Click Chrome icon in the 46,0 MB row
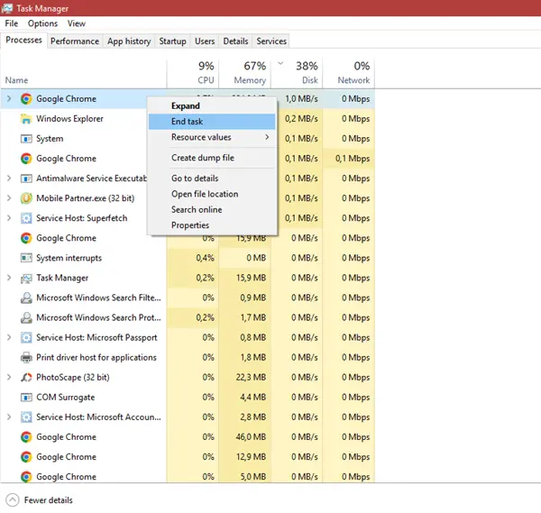Viewport: 541px width, 513px height. click(26, 437)
